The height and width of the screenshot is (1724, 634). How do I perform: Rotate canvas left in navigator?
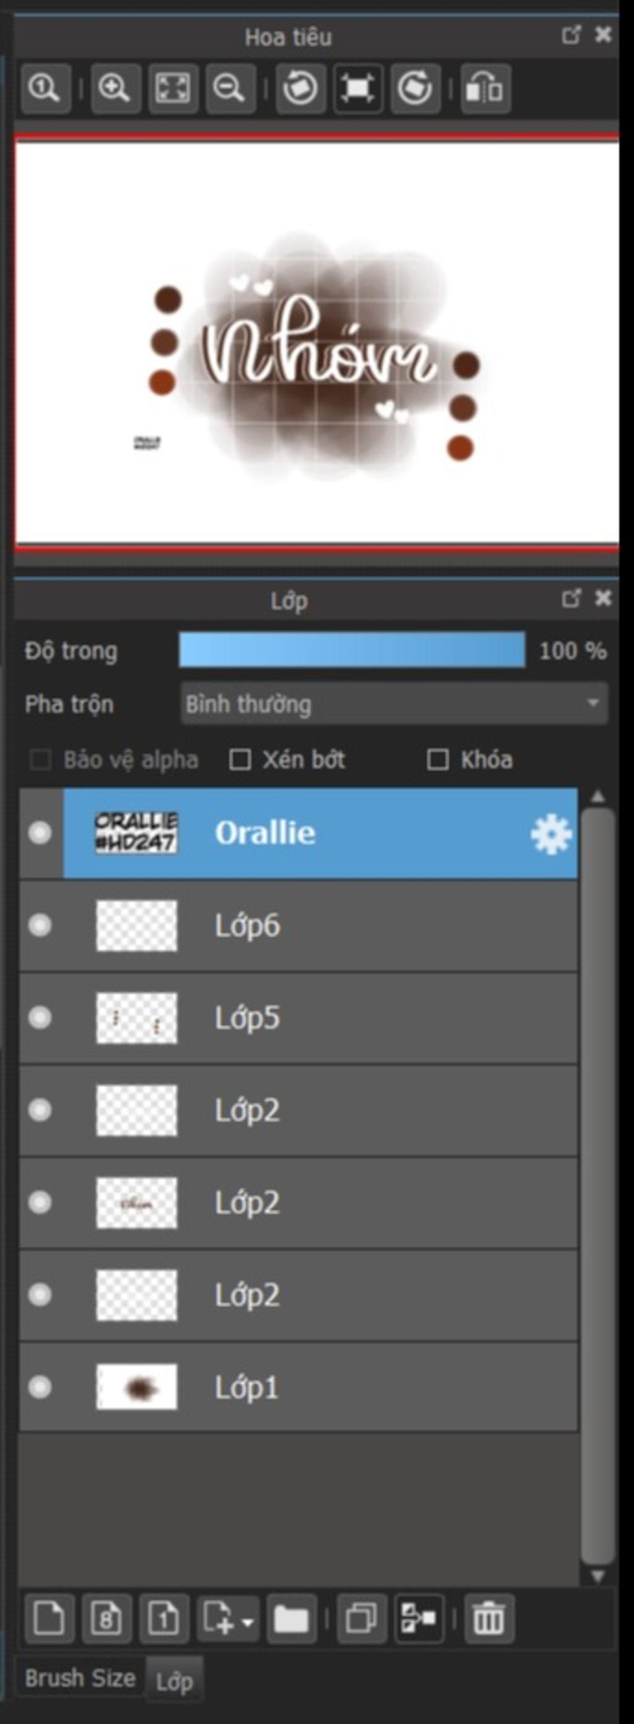(301, 89)
